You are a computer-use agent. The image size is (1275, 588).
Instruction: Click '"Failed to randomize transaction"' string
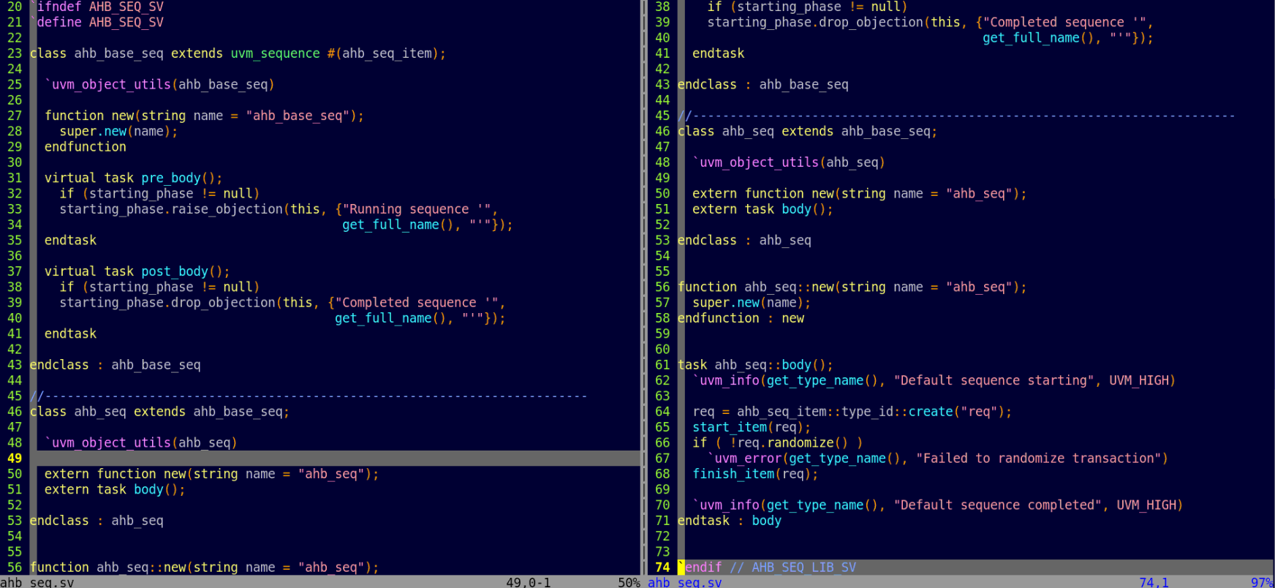pos(1038,458)
